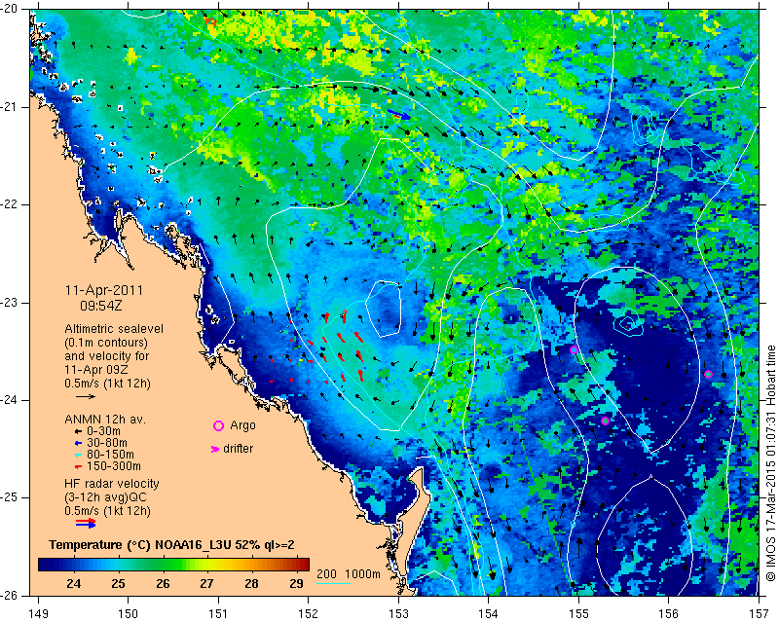Click the 'drifter' legend label
Viewport: 779px width, 623px height.
click(x=238, y=449)
